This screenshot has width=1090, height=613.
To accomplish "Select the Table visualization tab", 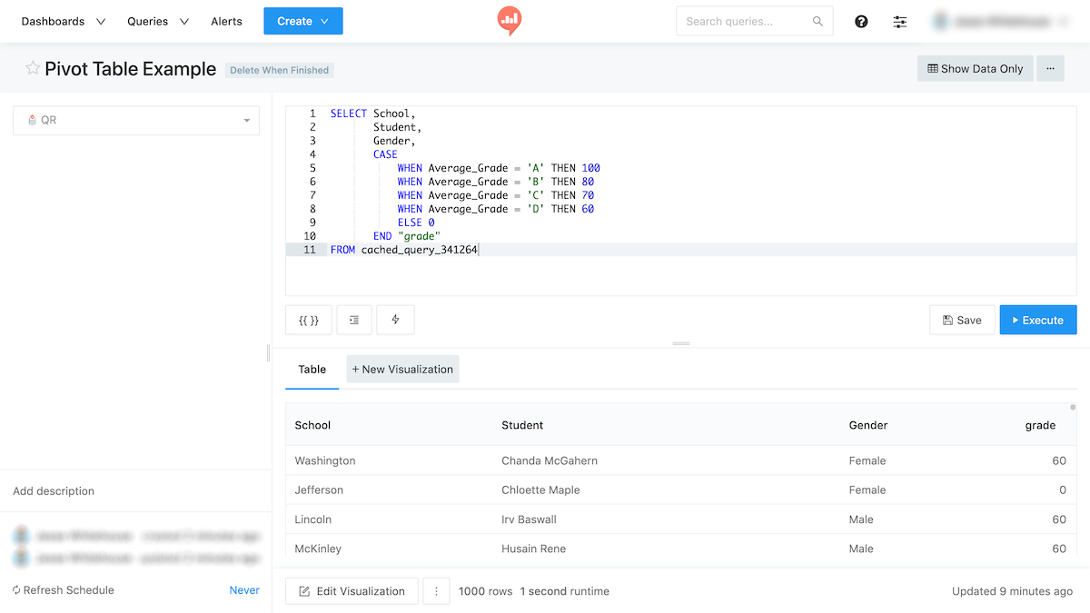I will [312, 370].
